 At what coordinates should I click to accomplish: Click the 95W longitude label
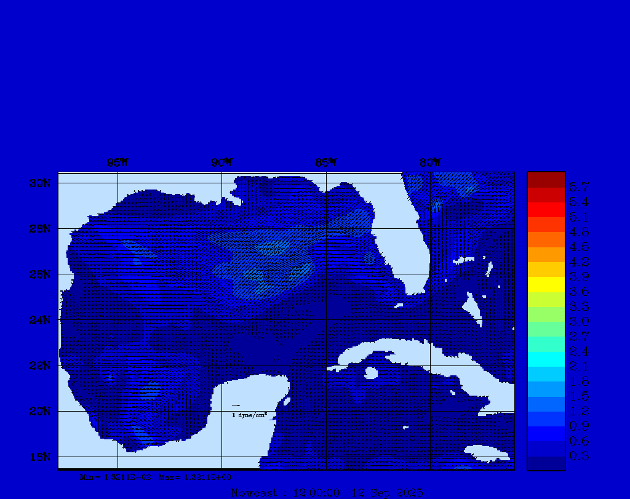118,163
